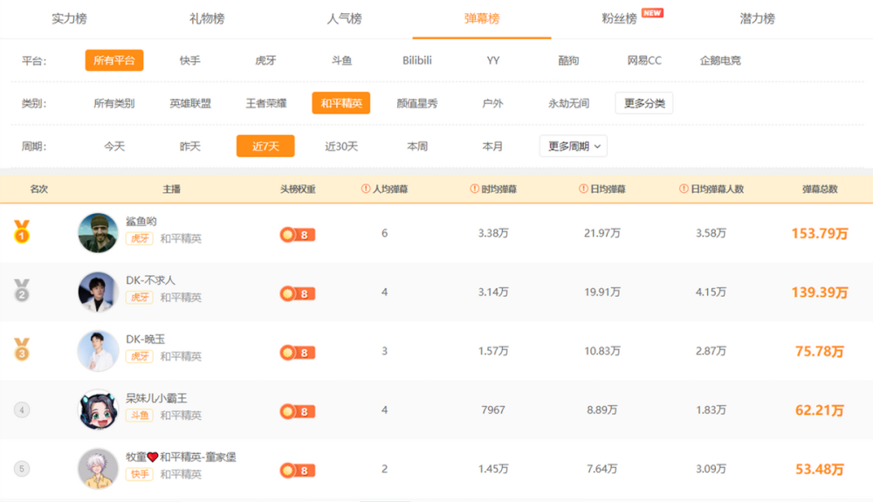Click the info icon beside 人均弹幕 header
The image size is (873, 502).
(366, 189)
